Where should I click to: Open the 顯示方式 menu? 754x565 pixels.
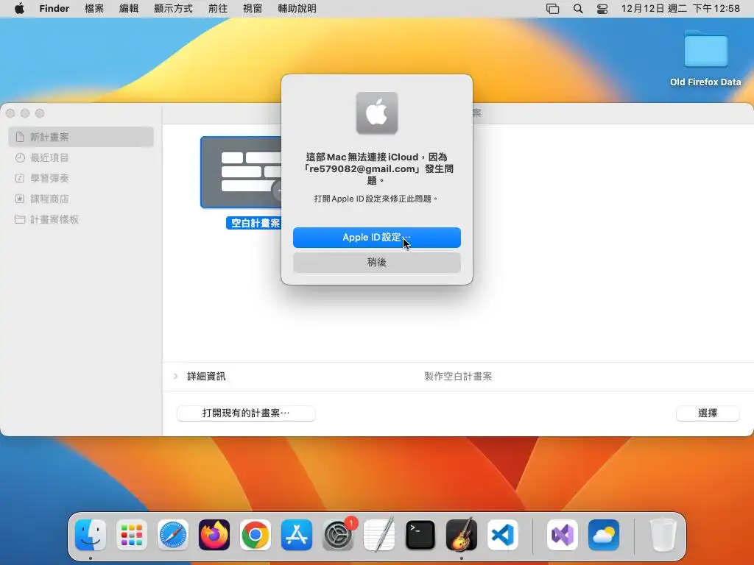pos(173,9)
